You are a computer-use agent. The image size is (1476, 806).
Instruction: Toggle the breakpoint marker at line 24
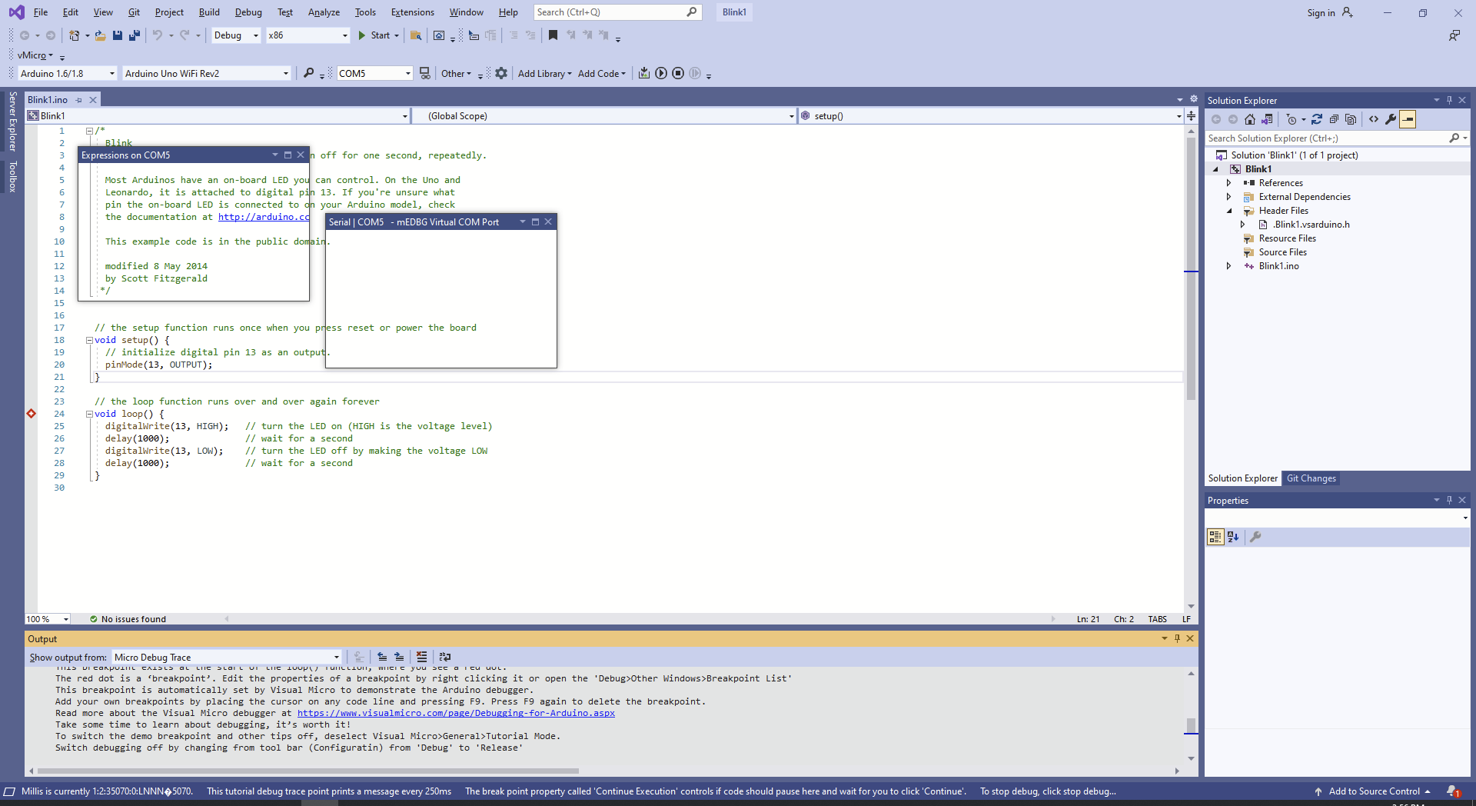(x=32, y=414)
